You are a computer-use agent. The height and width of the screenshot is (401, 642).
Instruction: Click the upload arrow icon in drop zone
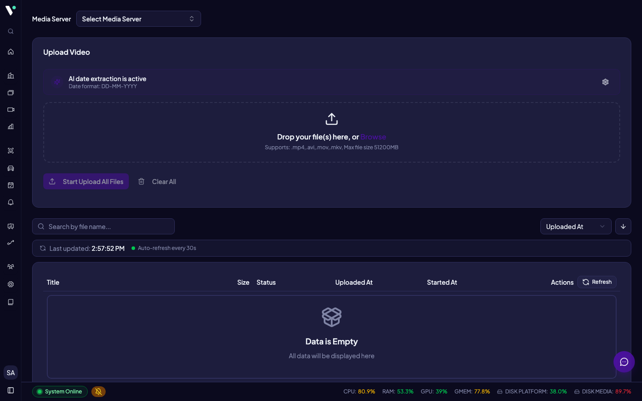click(332, 119)
